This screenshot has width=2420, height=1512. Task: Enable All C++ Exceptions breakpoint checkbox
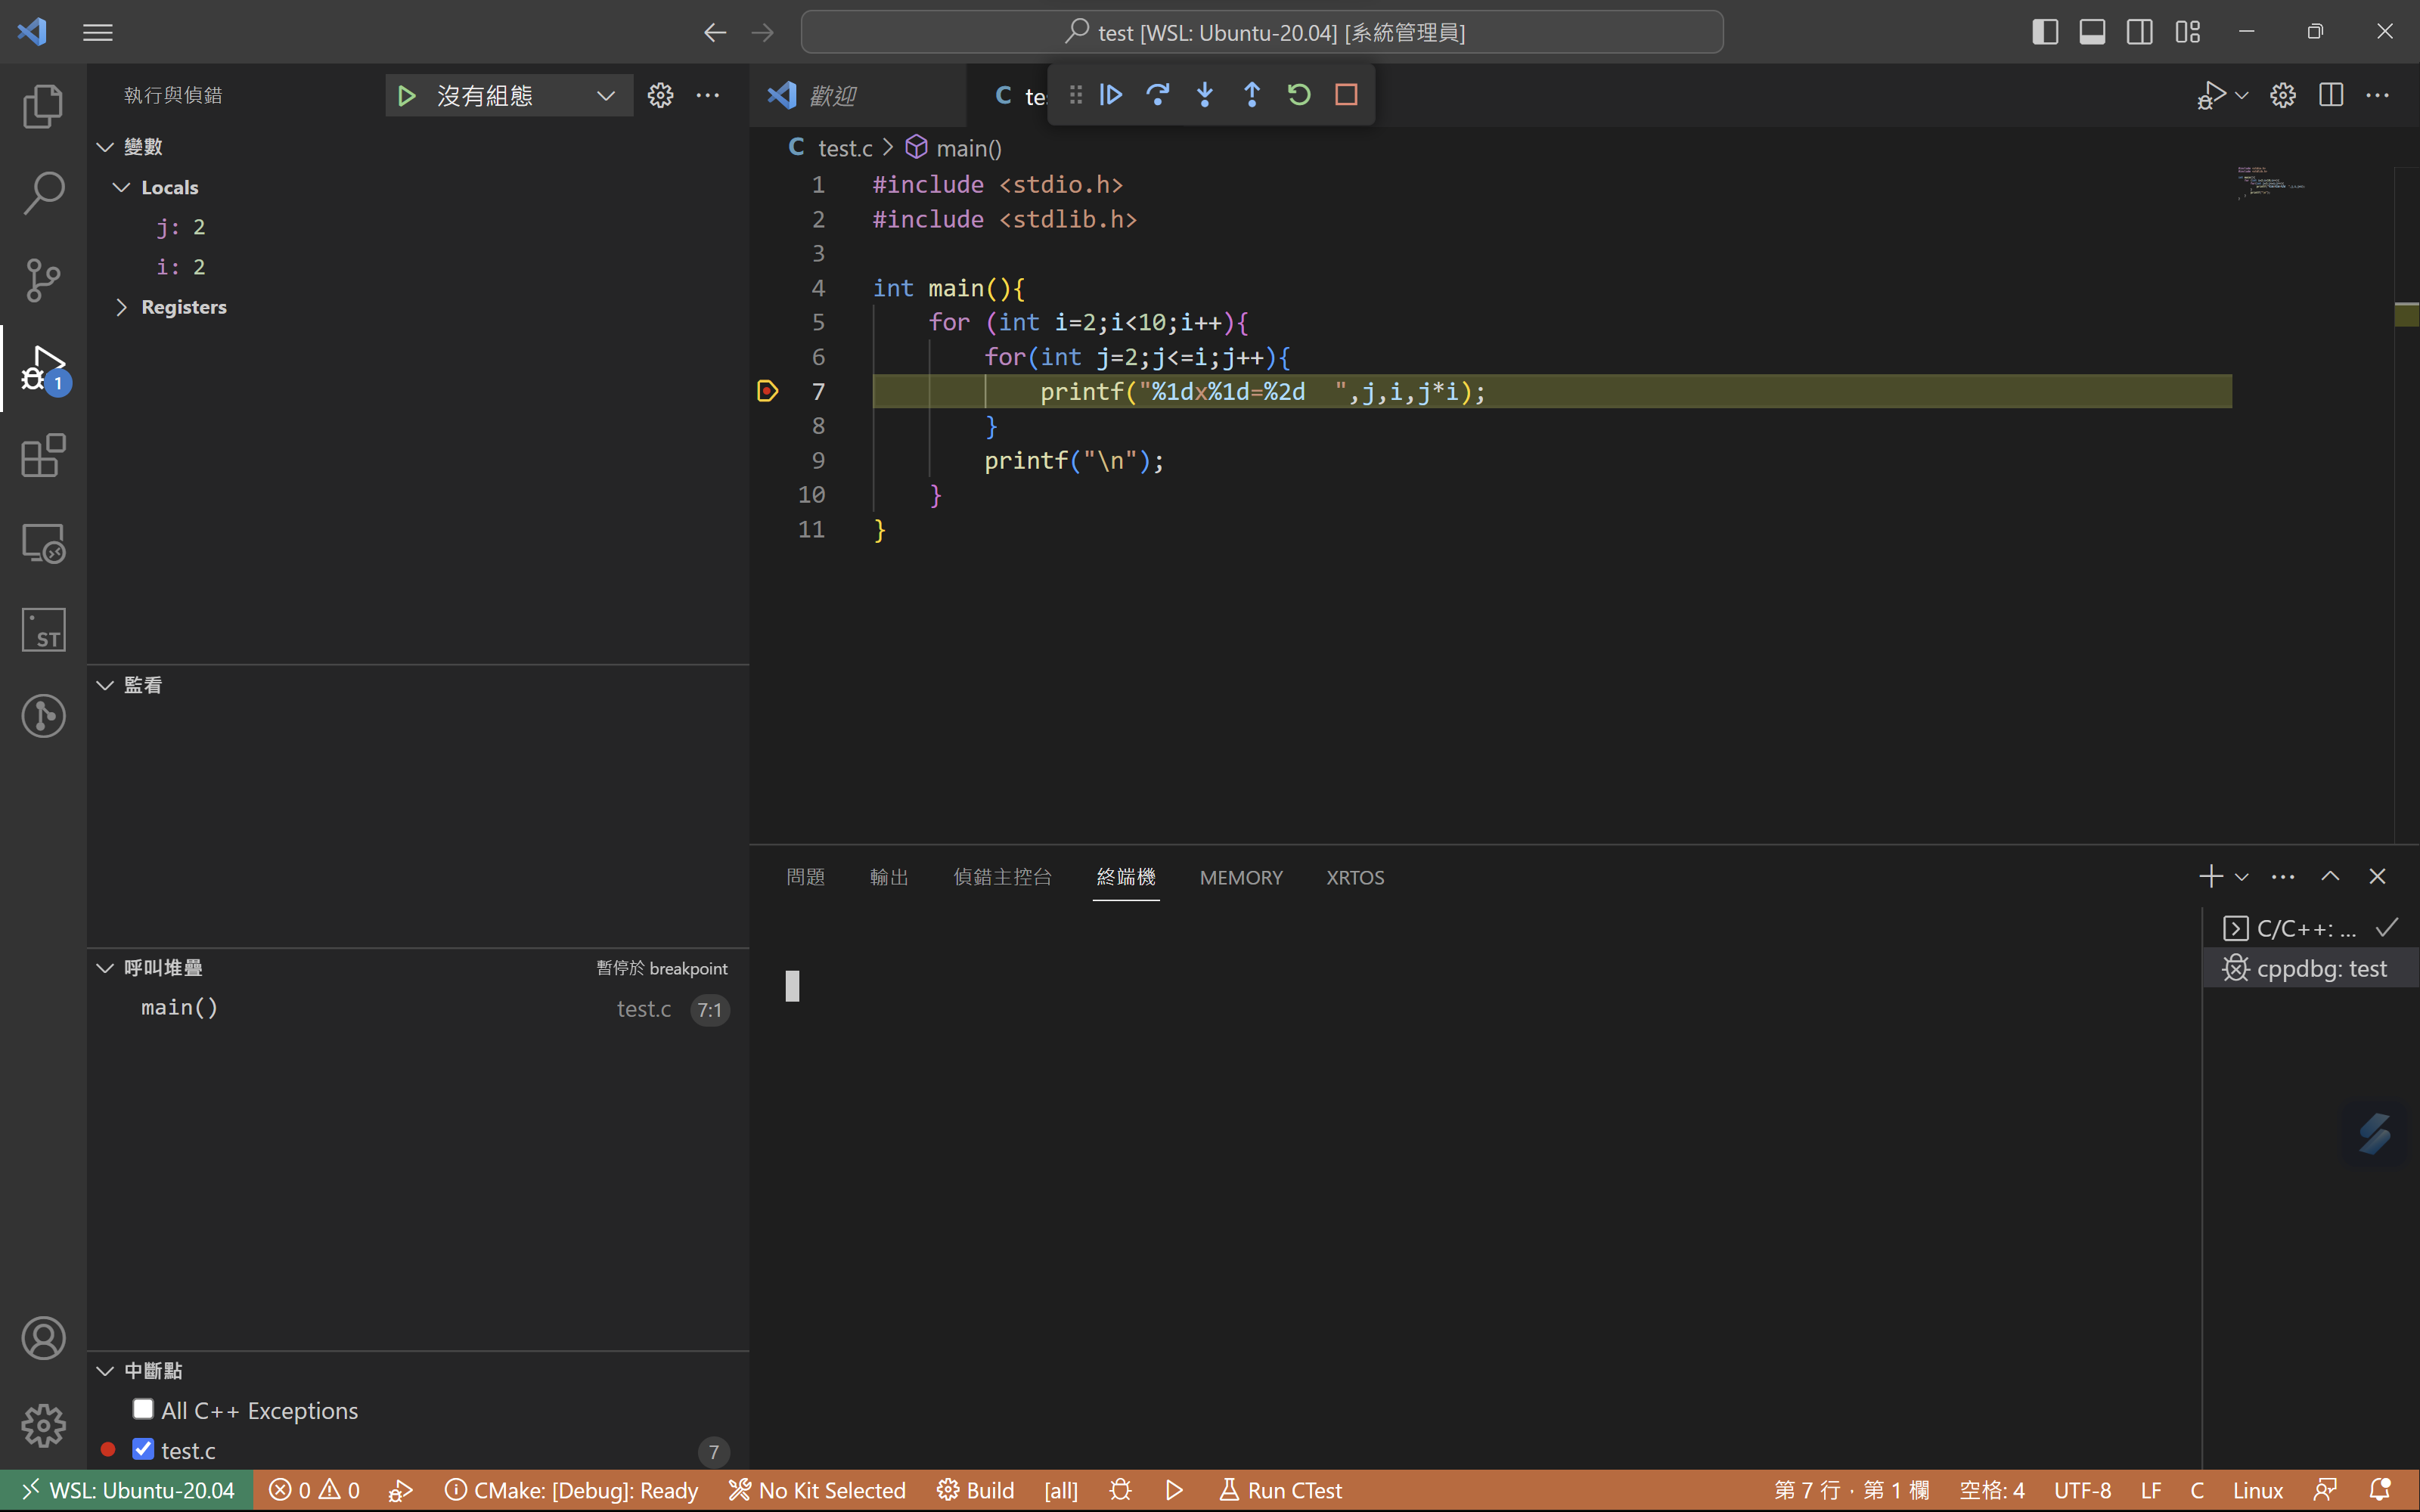tap(143, 1409)
